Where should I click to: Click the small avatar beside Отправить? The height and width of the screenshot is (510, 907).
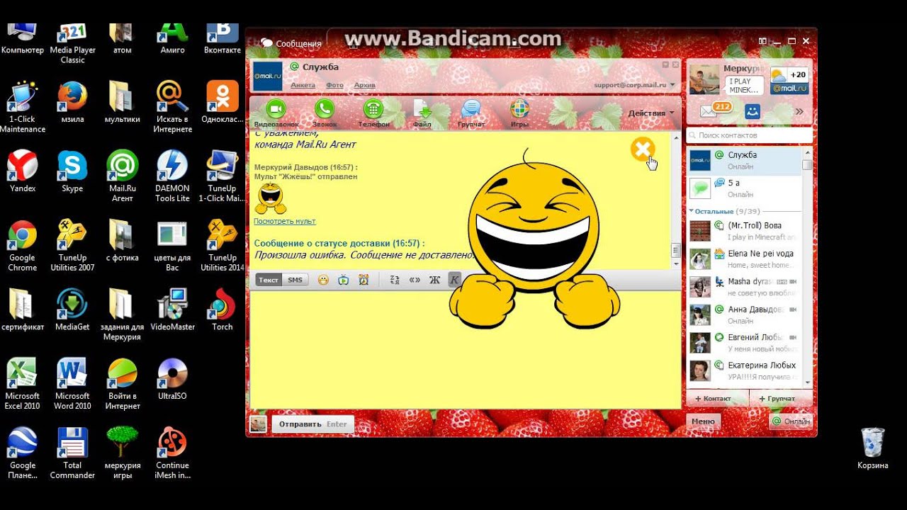pos(259,424)
